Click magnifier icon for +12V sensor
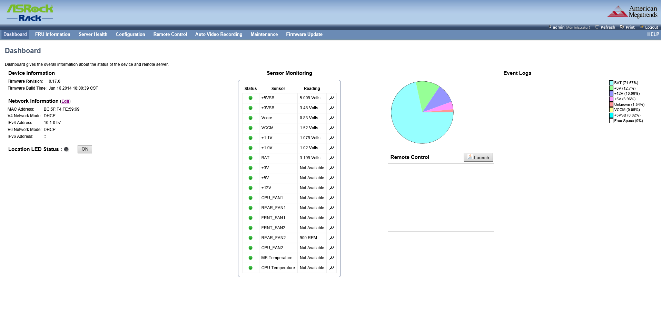This screenshot has height=324, width=661. coord(331,188)
